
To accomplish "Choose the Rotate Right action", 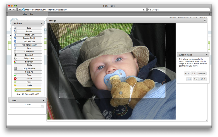I will 29,38.
